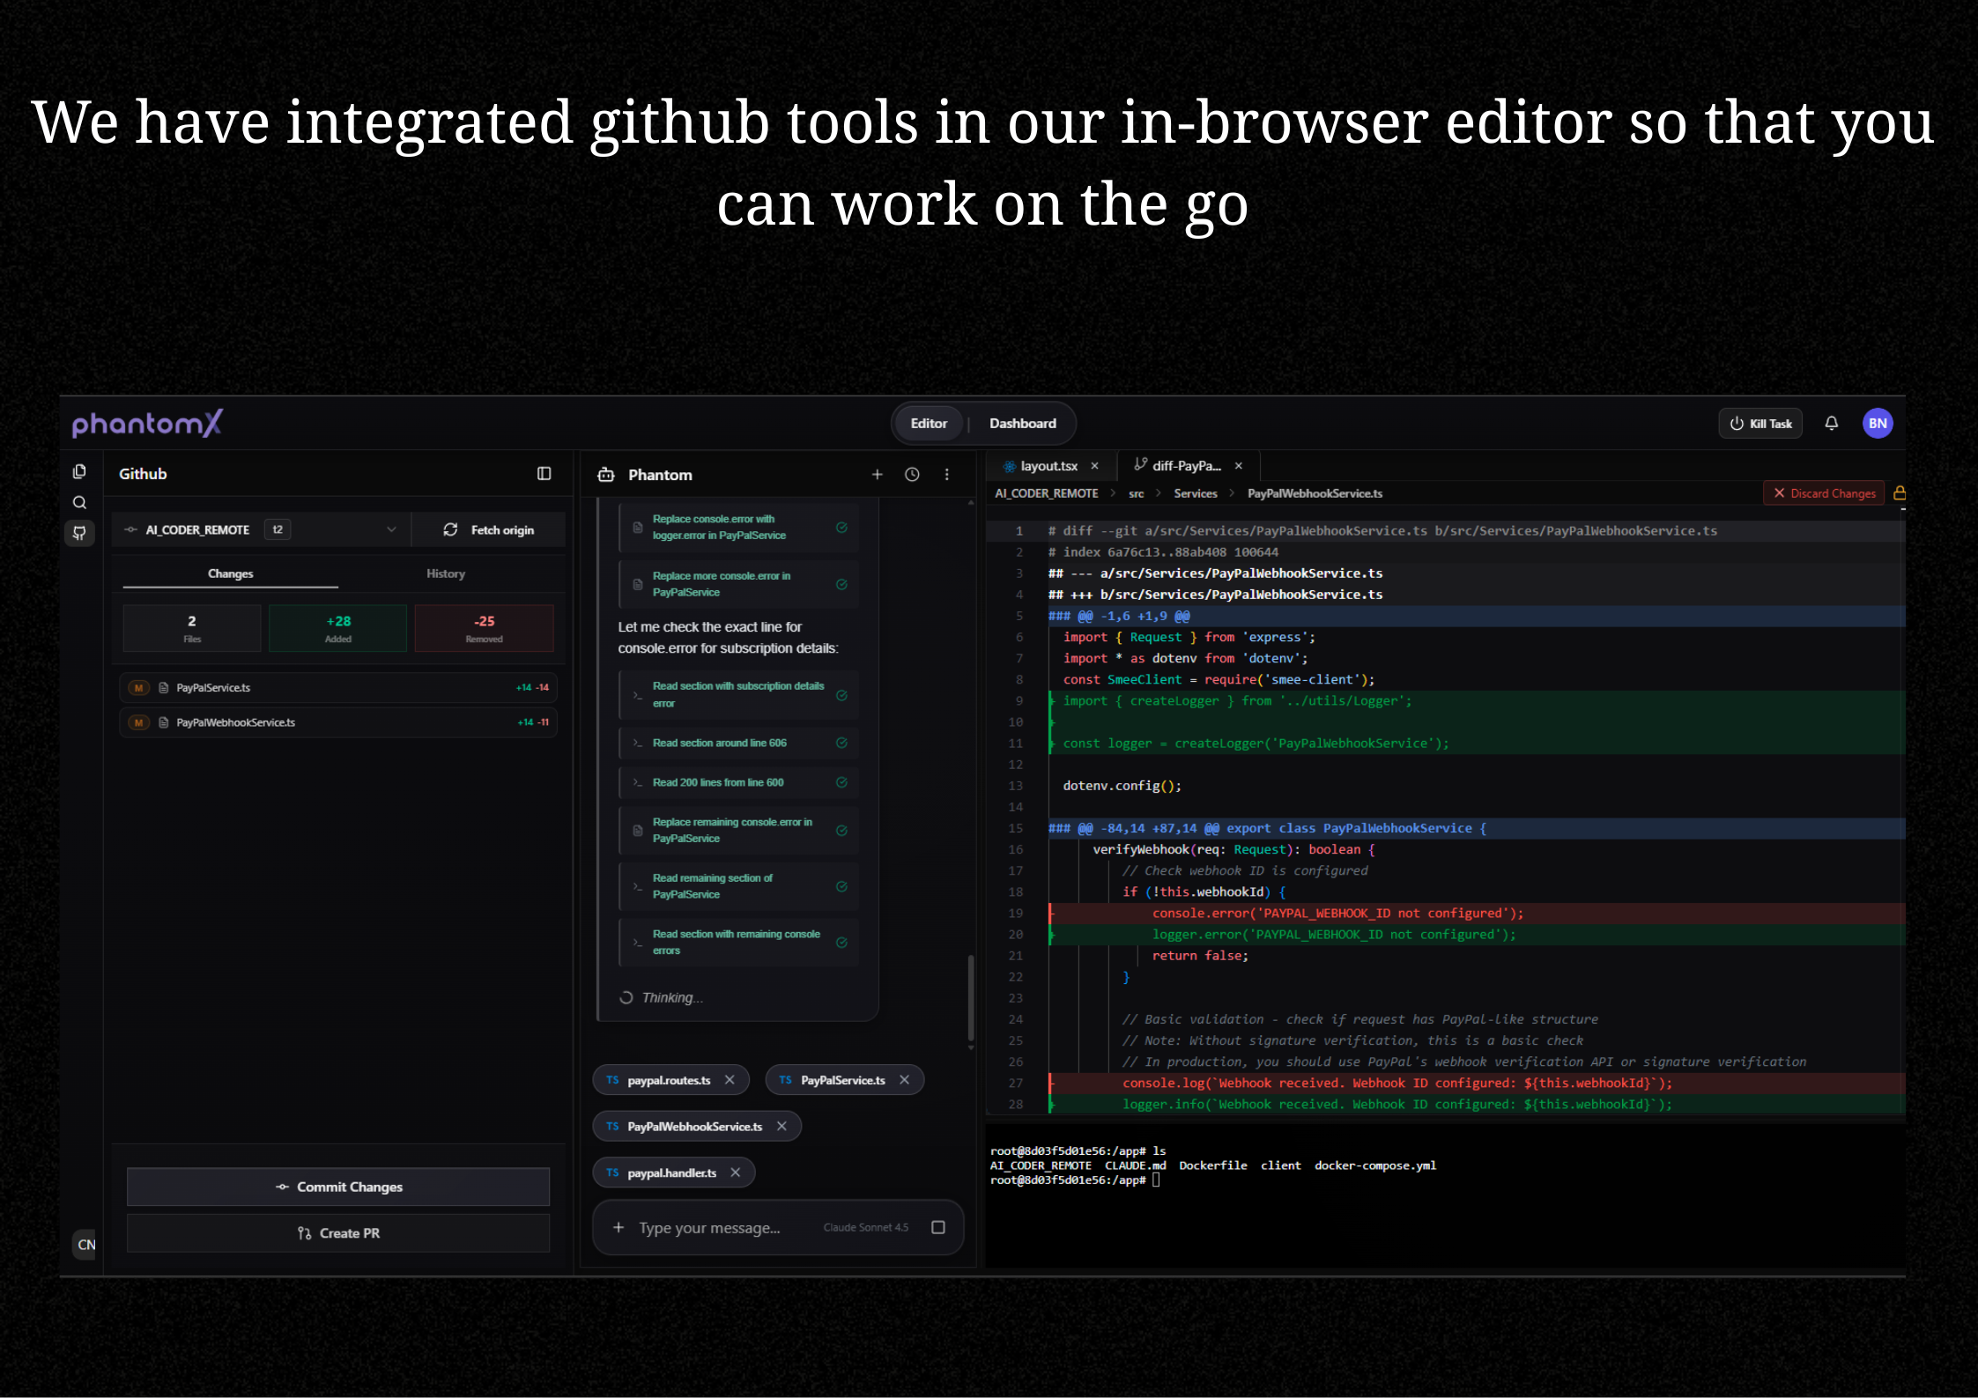This screenshot has height=1398, width=1978.
Task: Select the layout.tsx editor tab
Action: click(x=1048, y=466)
